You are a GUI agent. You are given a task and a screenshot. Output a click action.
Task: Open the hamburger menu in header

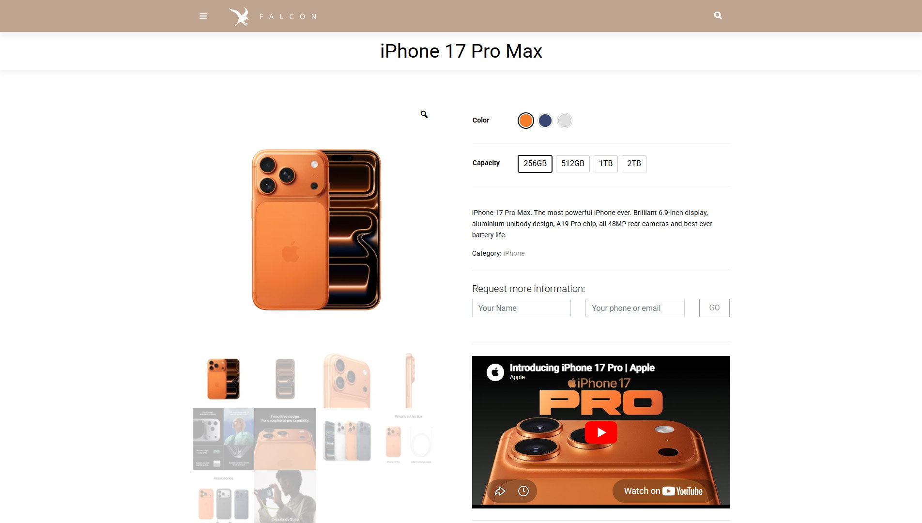click(203, 16)
